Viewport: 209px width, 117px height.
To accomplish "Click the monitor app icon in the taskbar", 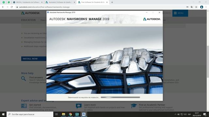I will tap(77, 114).
